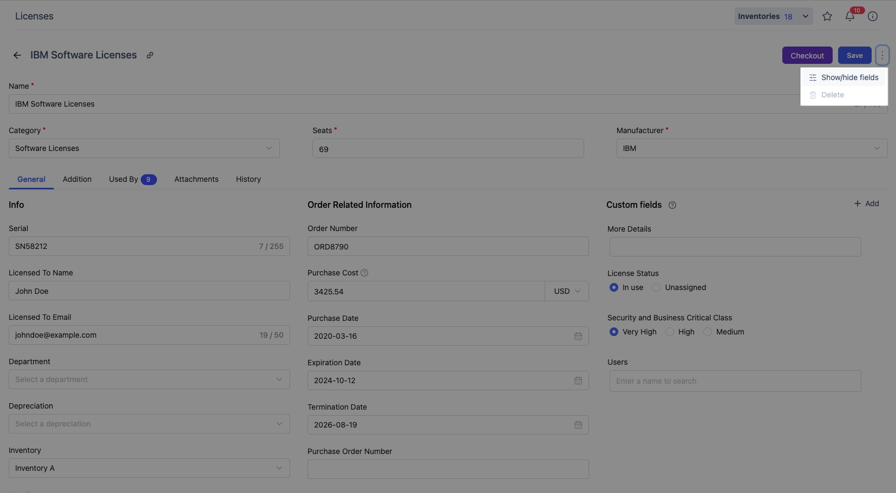Open the USD currency dropdown
Image resolution: width=896 pixels, height=493 pixels.
[566, 291]
